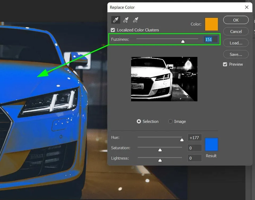Click the Hue slider handle
The image size is (255, 200).
(182, 140)
